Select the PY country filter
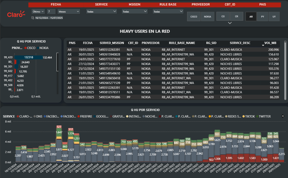Viewport: 288px width, 178px height. point(263,16)
